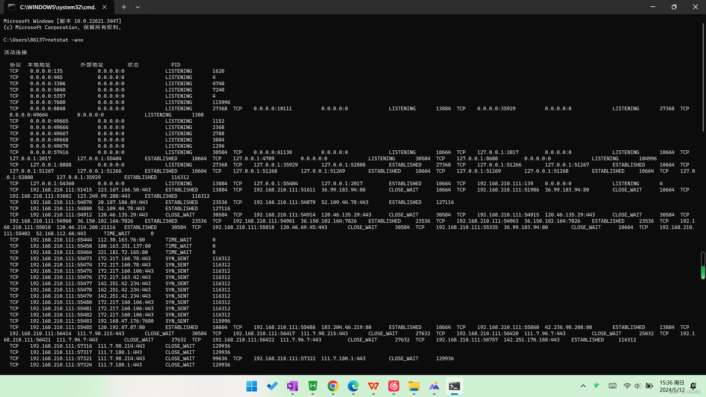Open WPS Office from taskbar
Image resolution: width=706 pixels, height=397 pixels.
(374, 386)
